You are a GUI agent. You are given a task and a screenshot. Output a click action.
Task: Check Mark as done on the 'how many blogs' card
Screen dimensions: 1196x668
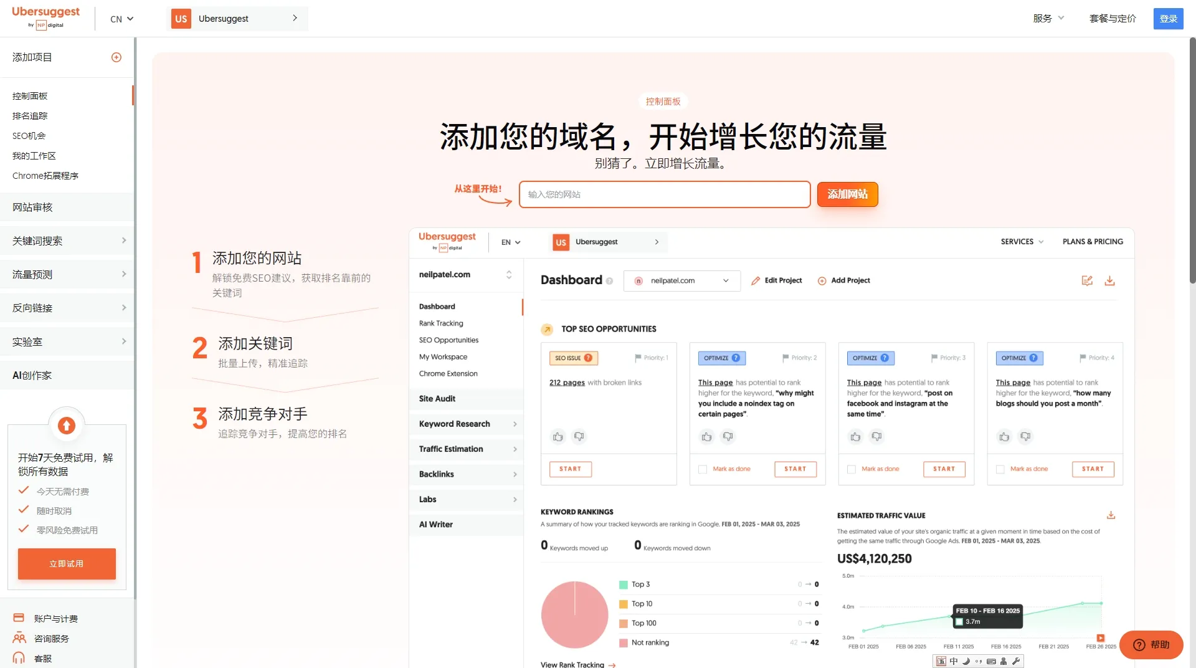click(x=1000, y=469)
